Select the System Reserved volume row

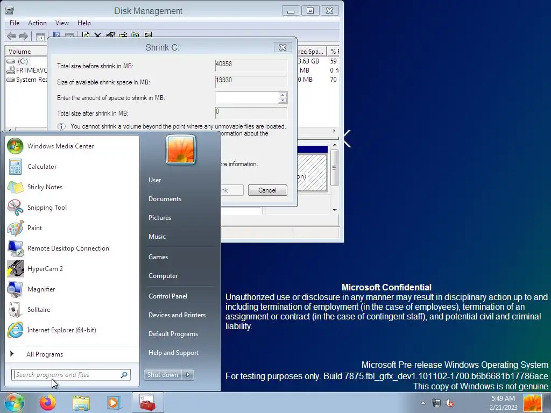(x=27, y=80)
